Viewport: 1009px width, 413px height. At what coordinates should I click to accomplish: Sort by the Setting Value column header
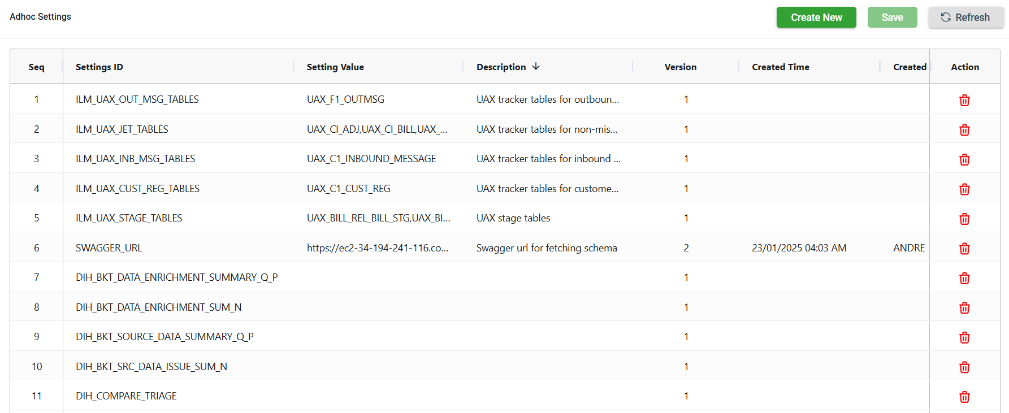click(335, 67)
